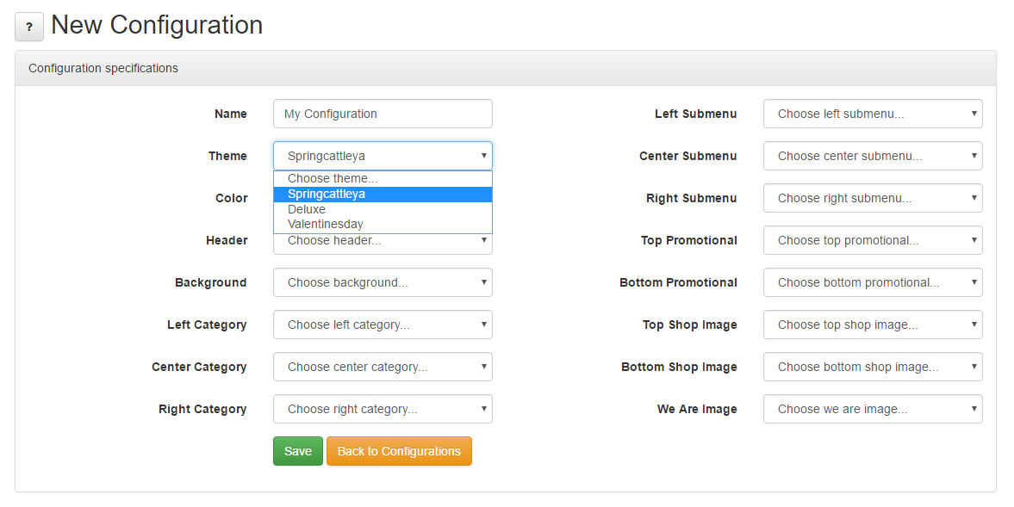Select Deluxe from the theme list
The image size is (1014, 507).
pos(383,209)
